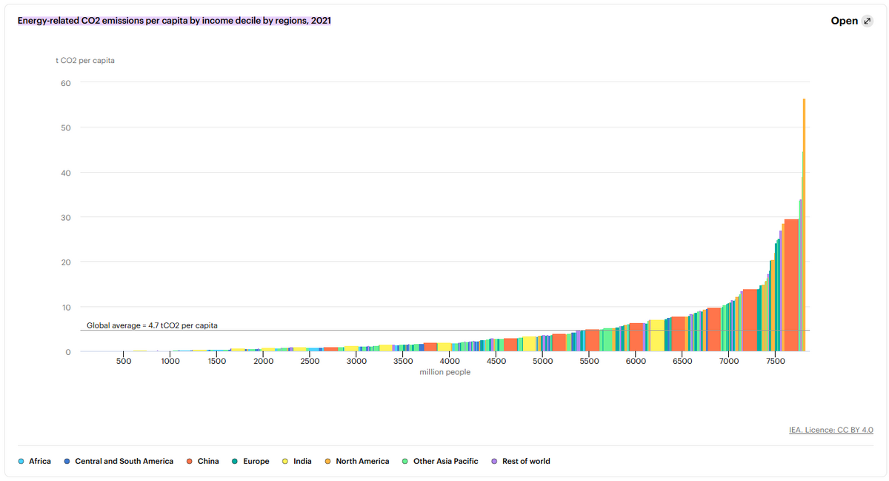This screenshot has width=889, height=481.
Task: Click the green Other Asia Pacific bar near 5700
Action: pyautogui.click(x=608, y=341)
